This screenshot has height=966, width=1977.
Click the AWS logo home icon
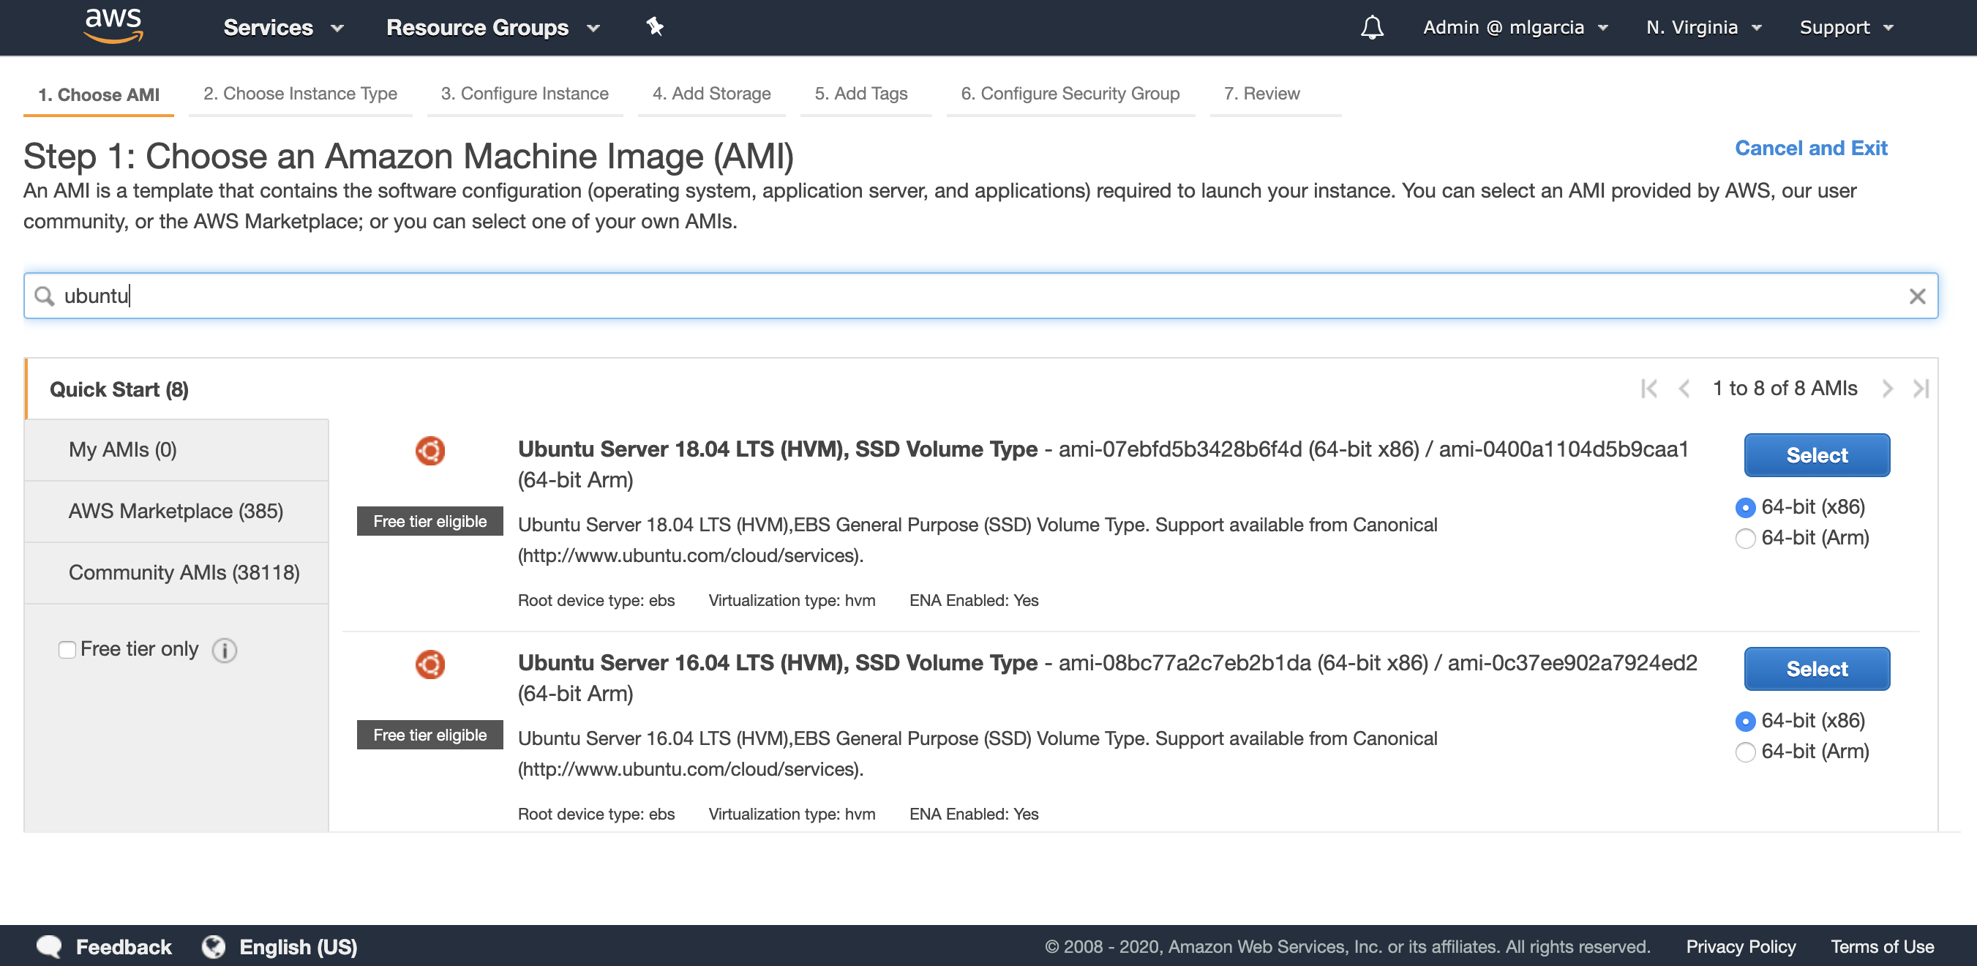point(113,26)
